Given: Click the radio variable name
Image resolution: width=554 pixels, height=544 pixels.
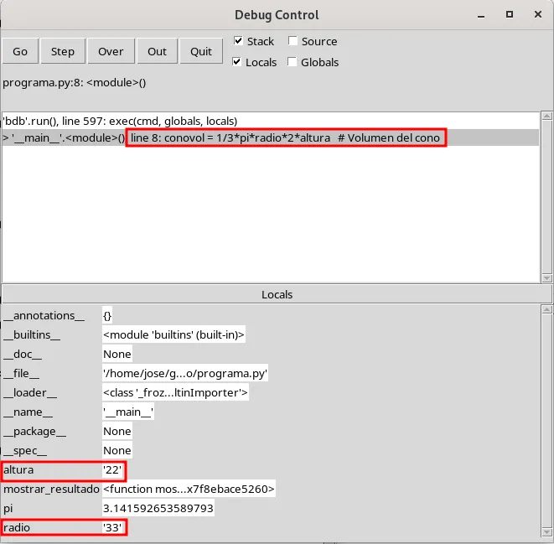Looking at the screenshot, I should (x=17, y=528).
